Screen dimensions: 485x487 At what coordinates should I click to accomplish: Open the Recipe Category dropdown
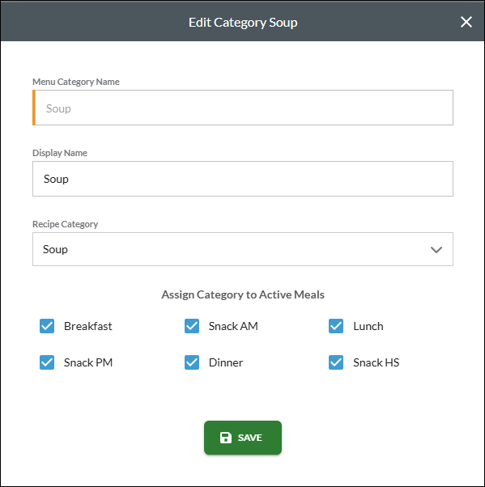click(x=243, y=249)
